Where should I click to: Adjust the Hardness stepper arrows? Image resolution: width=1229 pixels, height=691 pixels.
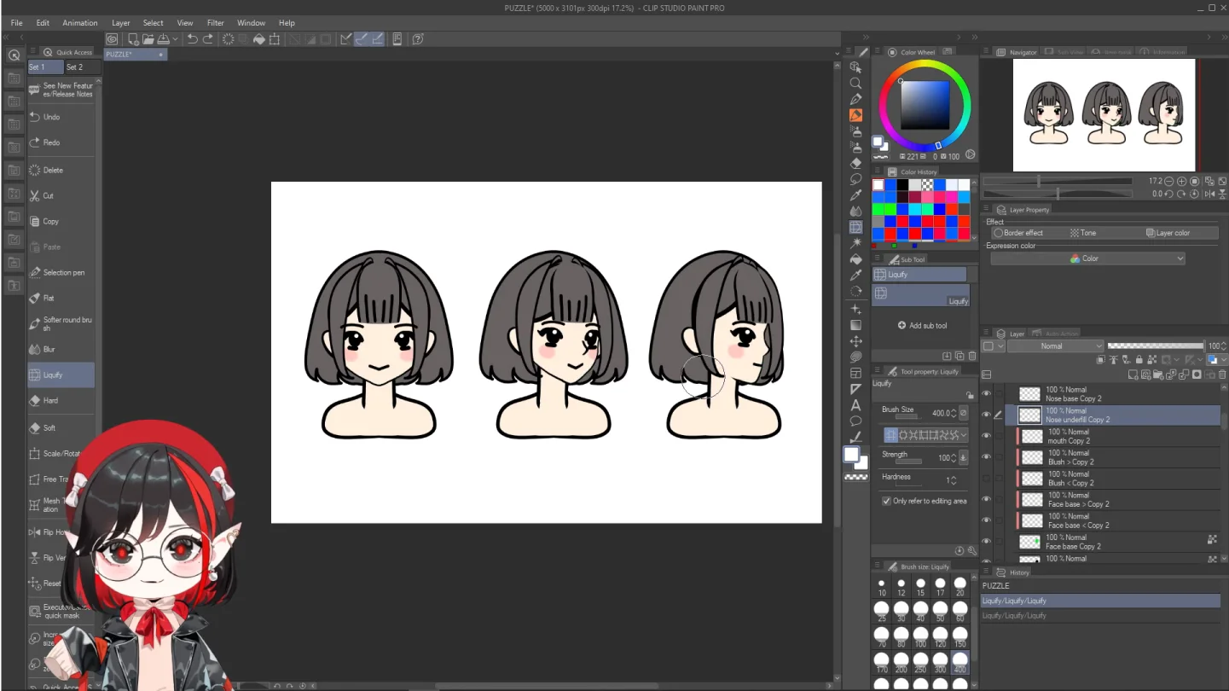pos(953,480)
